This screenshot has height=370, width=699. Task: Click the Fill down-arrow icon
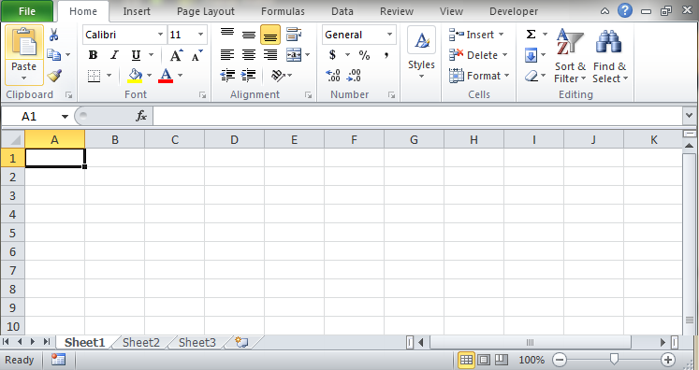531,55
